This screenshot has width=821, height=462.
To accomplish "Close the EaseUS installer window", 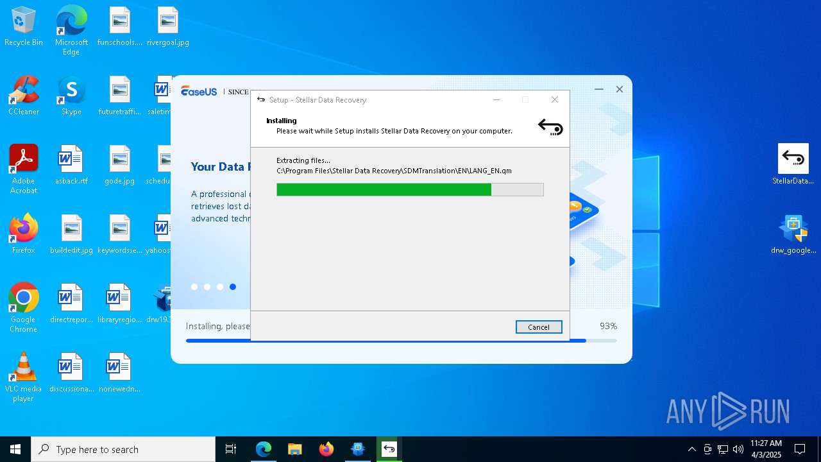I will click(x=620, y=89).
